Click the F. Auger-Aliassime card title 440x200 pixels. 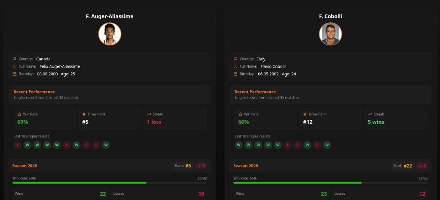click(x=110, y=16)
